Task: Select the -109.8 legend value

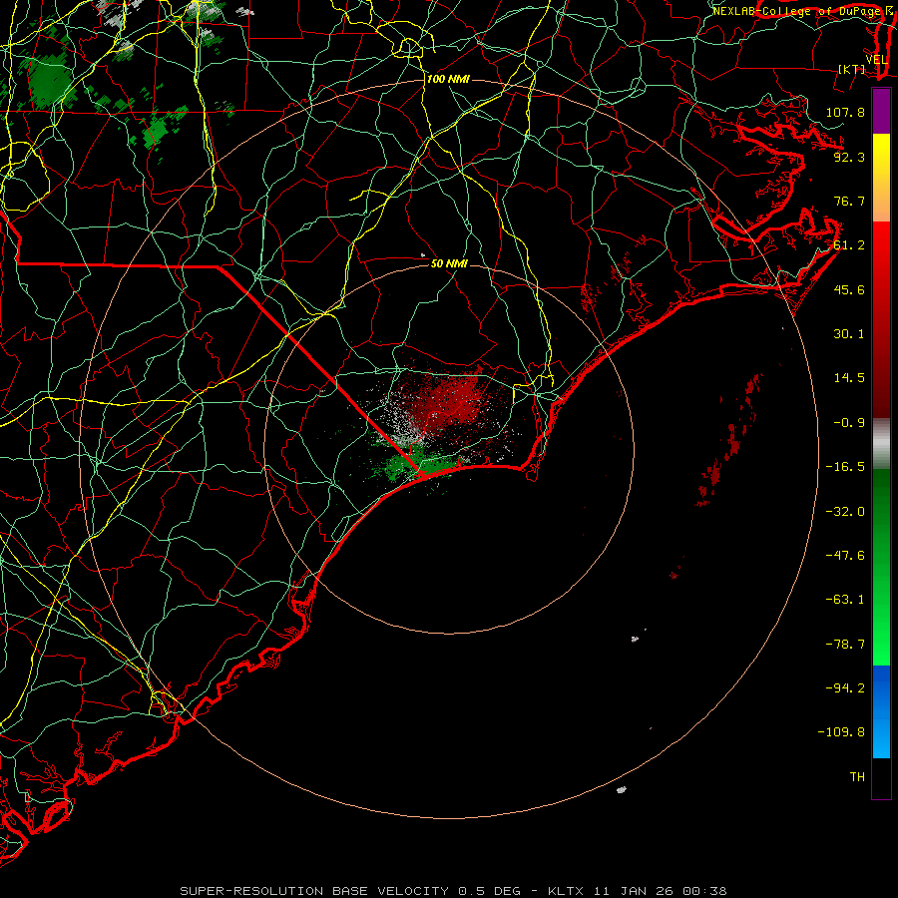Action: (841, 732)
